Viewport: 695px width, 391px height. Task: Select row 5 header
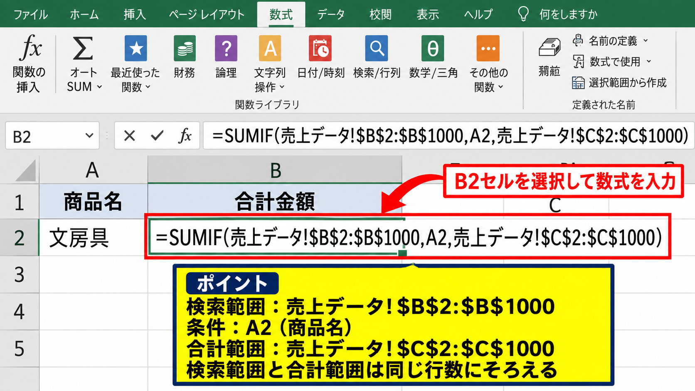(x=19, y=349)
